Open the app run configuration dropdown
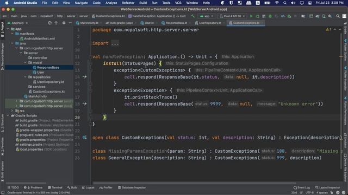348x195 pixels. [x=207, y=16]
